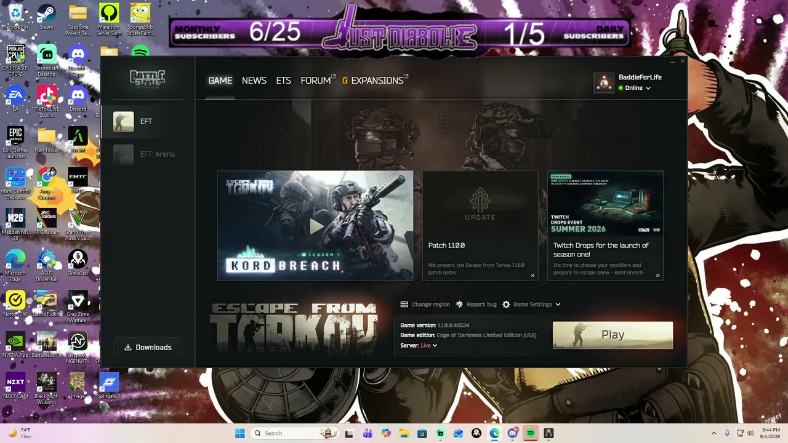Open volume control in system tray
Image resolution: width=788 pixels, height=443 pixels.
750,433
